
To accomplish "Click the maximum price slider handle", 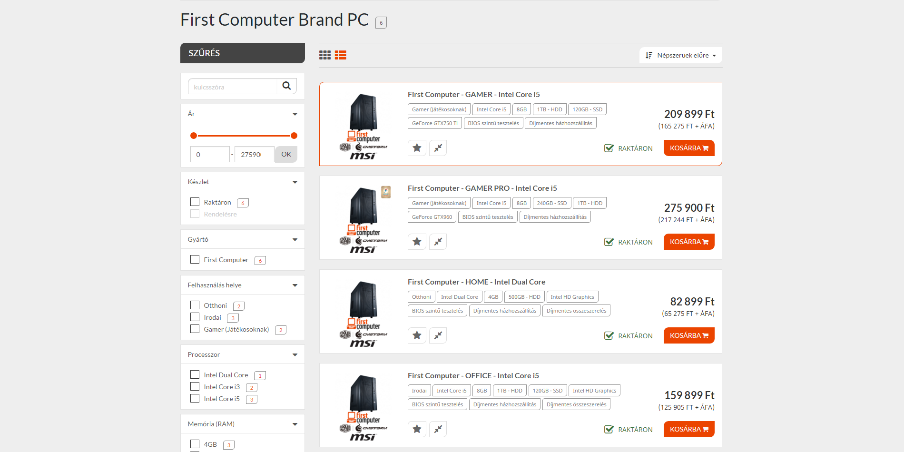I will [x=294, y=136].
